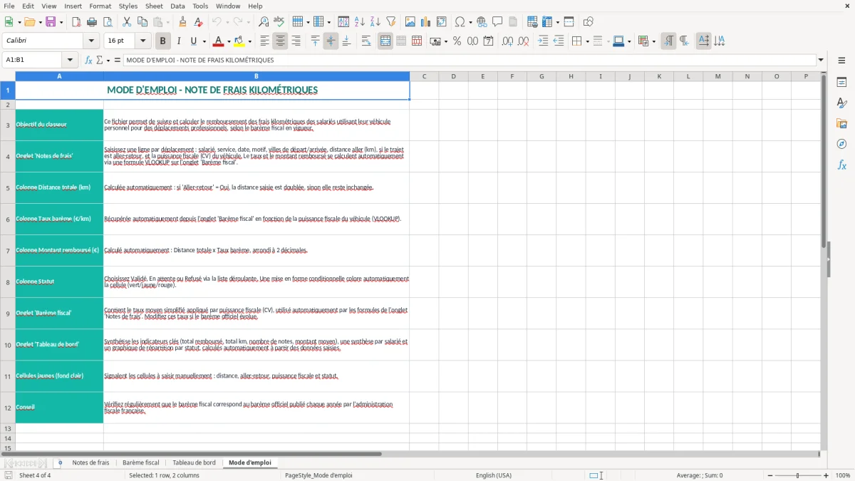Toggle Print Preview
Image resolution: width=855 pixels, height=481 pixels.
(107, 22)
